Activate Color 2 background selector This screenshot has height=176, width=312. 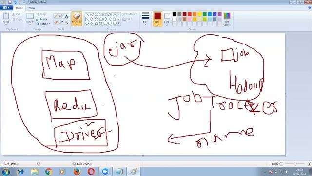[167, 19]
